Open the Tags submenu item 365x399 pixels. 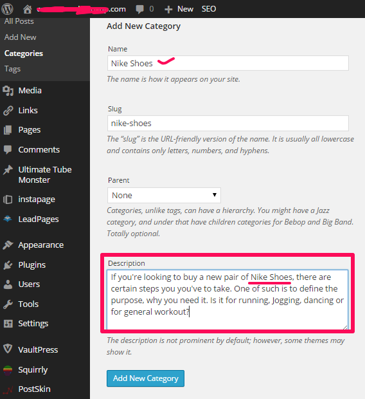12,69
